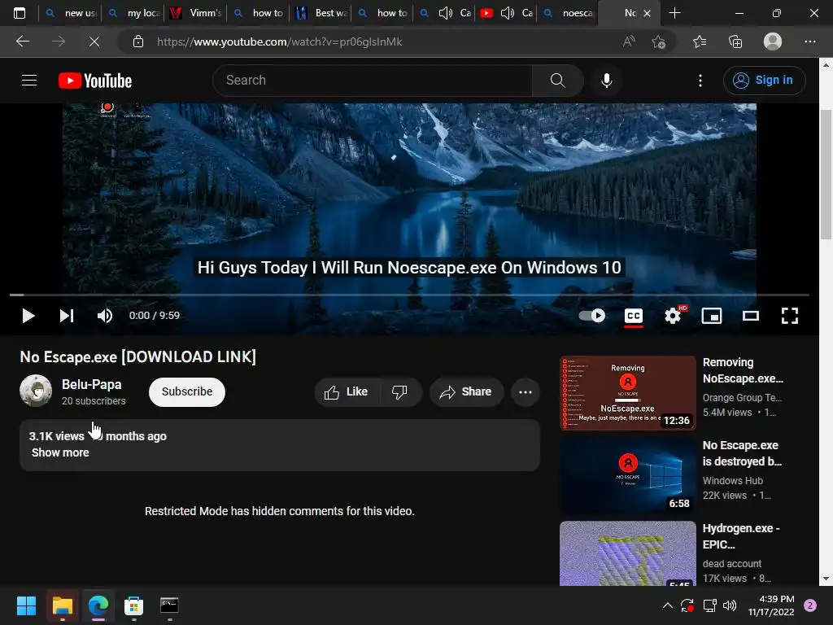
Task: Open Hydrogen.exe - EPIC video title
Action: click(740, 536)
